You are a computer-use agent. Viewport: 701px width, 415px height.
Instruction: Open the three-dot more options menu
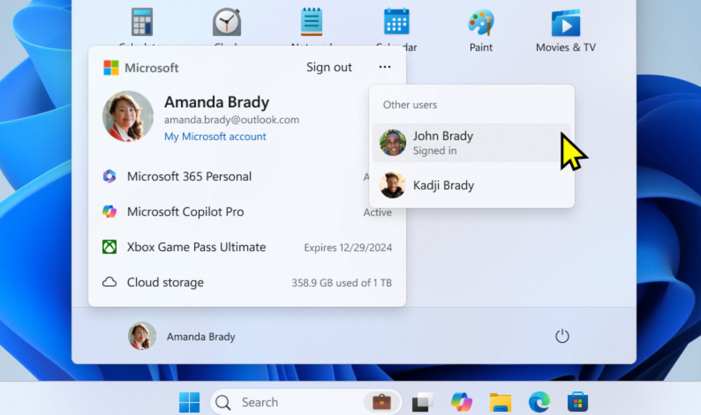385,67
